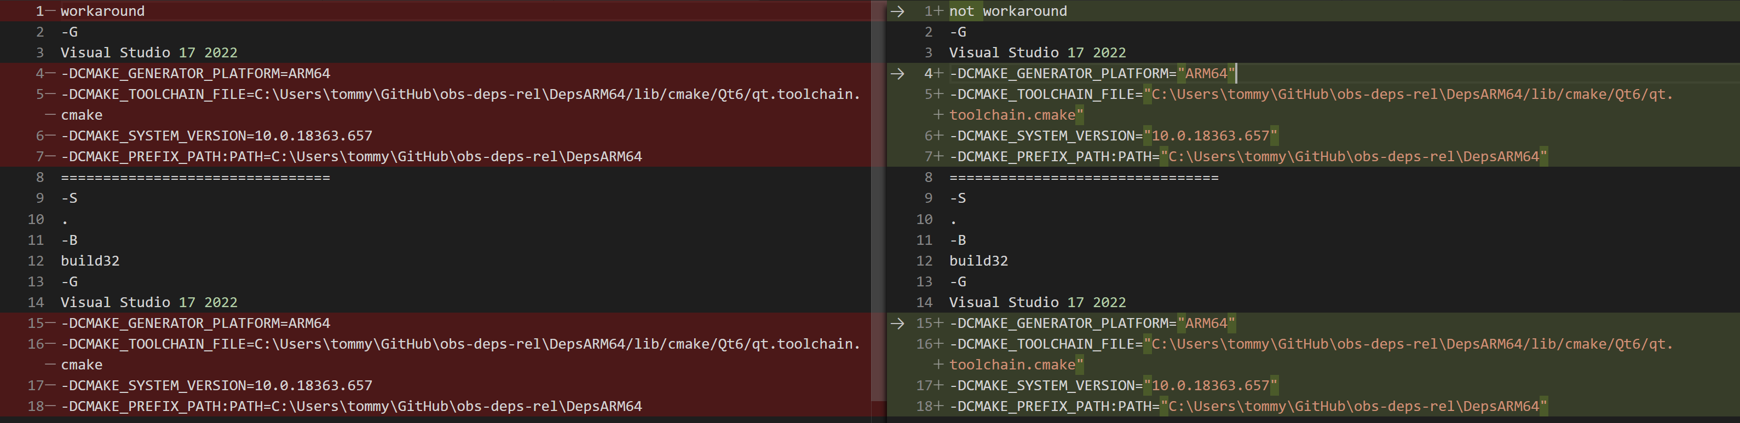Click "-G" on line 13 of original pane
This screenshot has width=1740, height=423.
tap(70, 282)
